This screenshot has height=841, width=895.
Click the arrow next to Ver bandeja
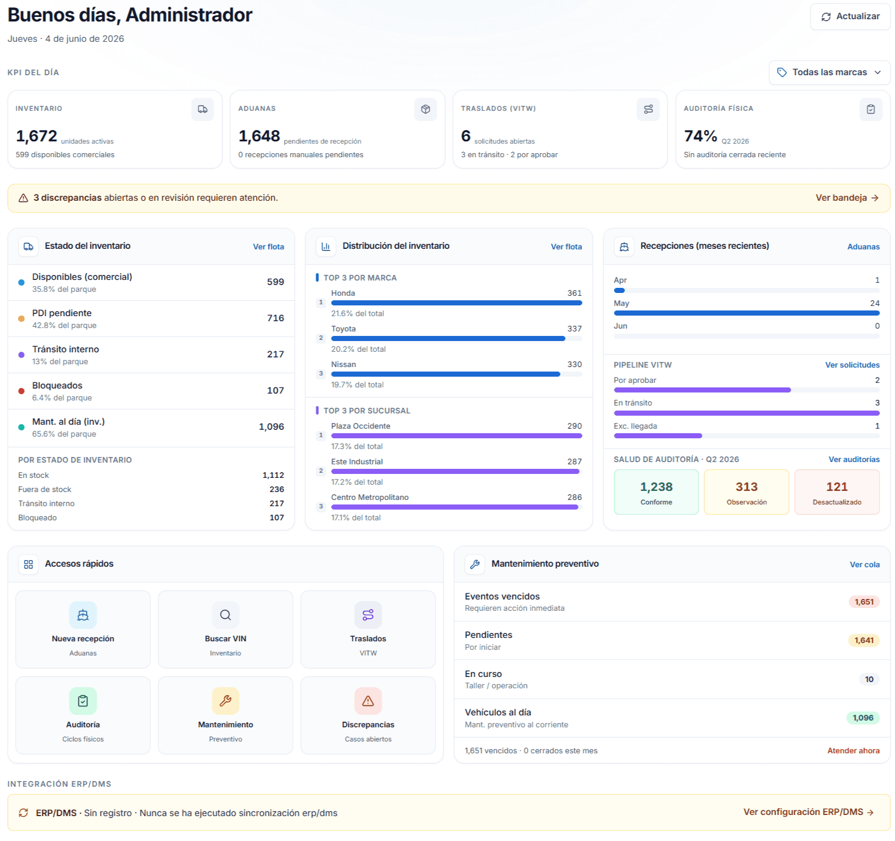tap(875, 198)
